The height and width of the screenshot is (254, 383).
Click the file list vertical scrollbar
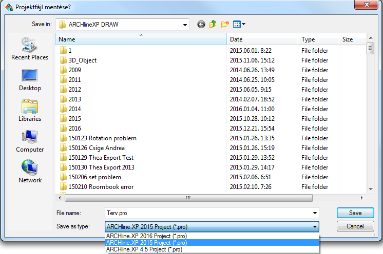click(x=370, y=118)
